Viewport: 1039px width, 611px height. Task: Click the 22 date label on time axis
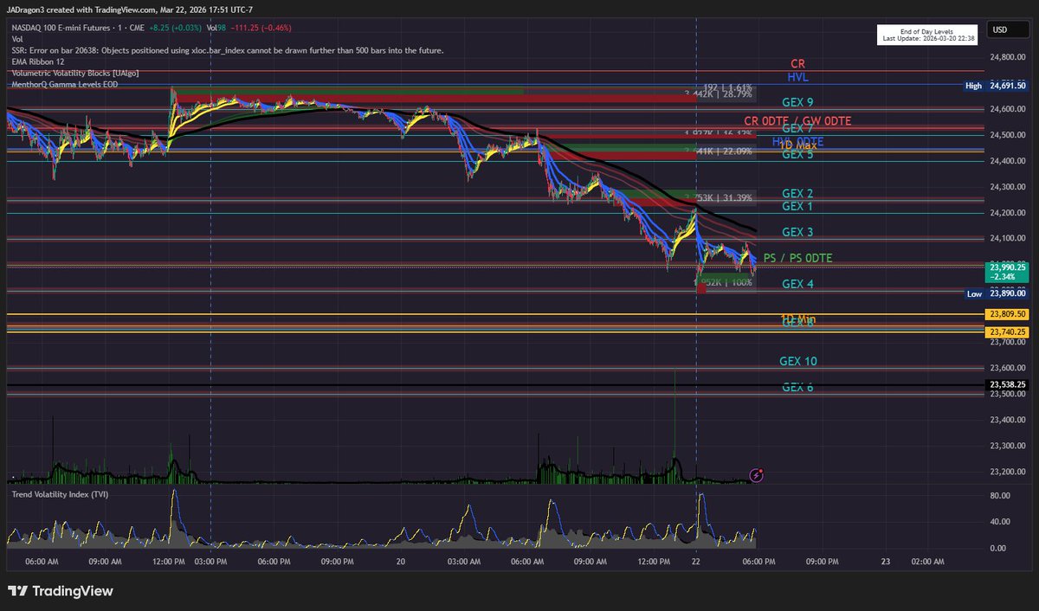(x=696, y=562)
